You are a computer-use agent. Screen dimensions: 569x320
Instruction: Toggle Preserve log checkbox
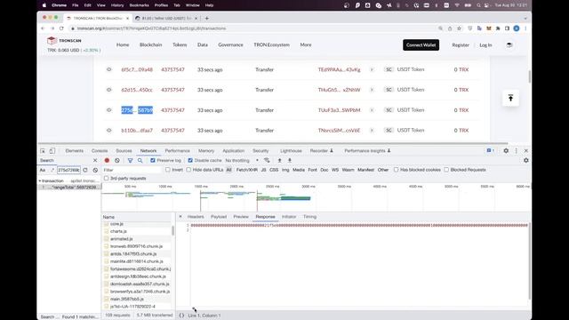tap(153, 160)
